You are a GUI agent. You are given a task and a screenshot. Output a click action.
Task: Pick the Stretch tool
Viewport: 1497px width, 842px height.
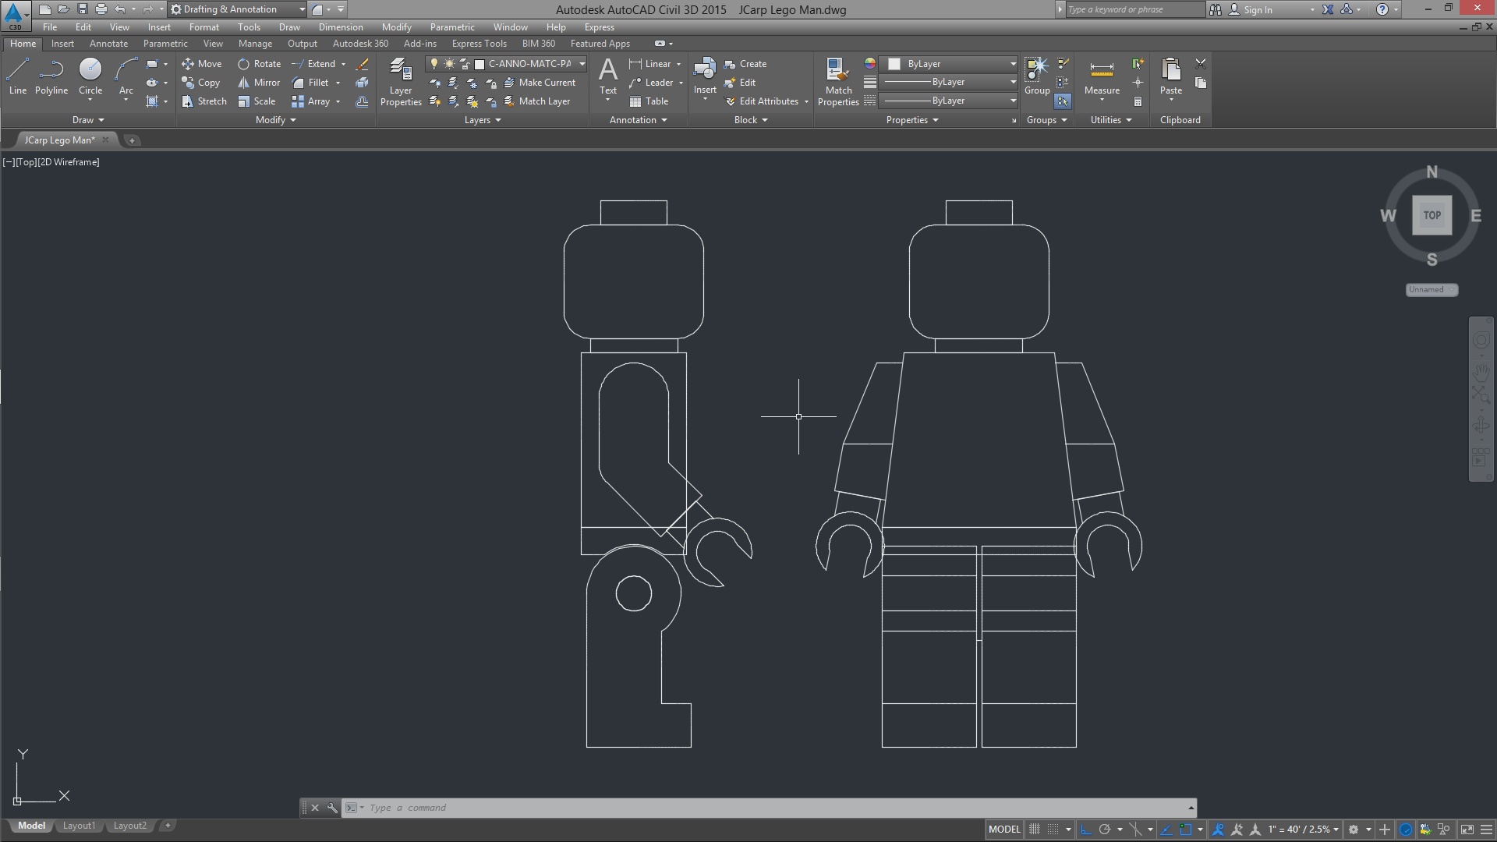[204, 101]
